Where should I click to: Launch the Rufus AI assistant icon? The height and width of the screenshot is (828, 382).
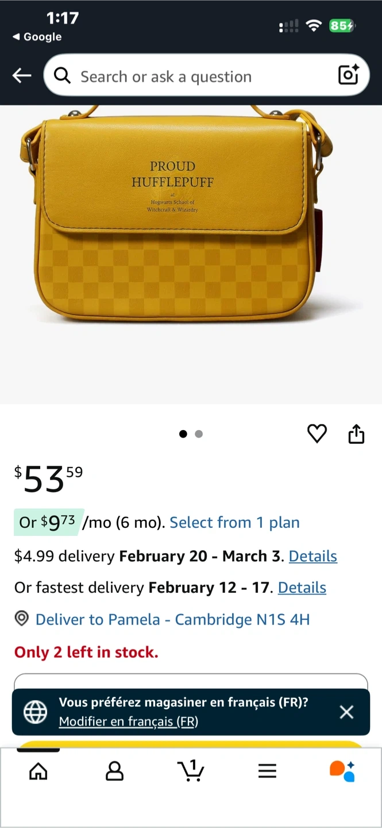click(342, 771)
